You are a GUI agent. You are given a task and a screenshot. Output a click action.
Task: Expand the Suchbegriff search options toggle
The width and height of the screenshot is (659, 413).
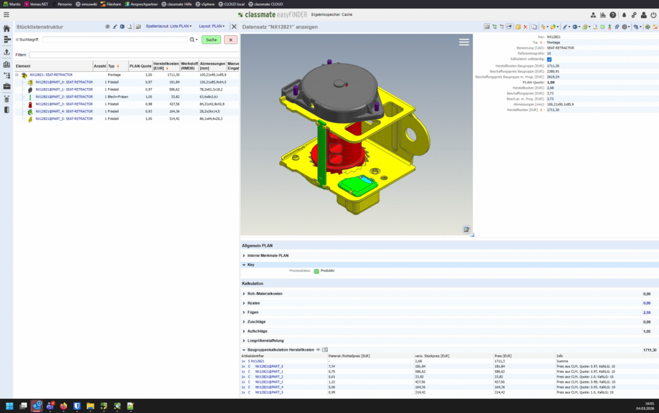pyautogui.click(x=17, y=39)
